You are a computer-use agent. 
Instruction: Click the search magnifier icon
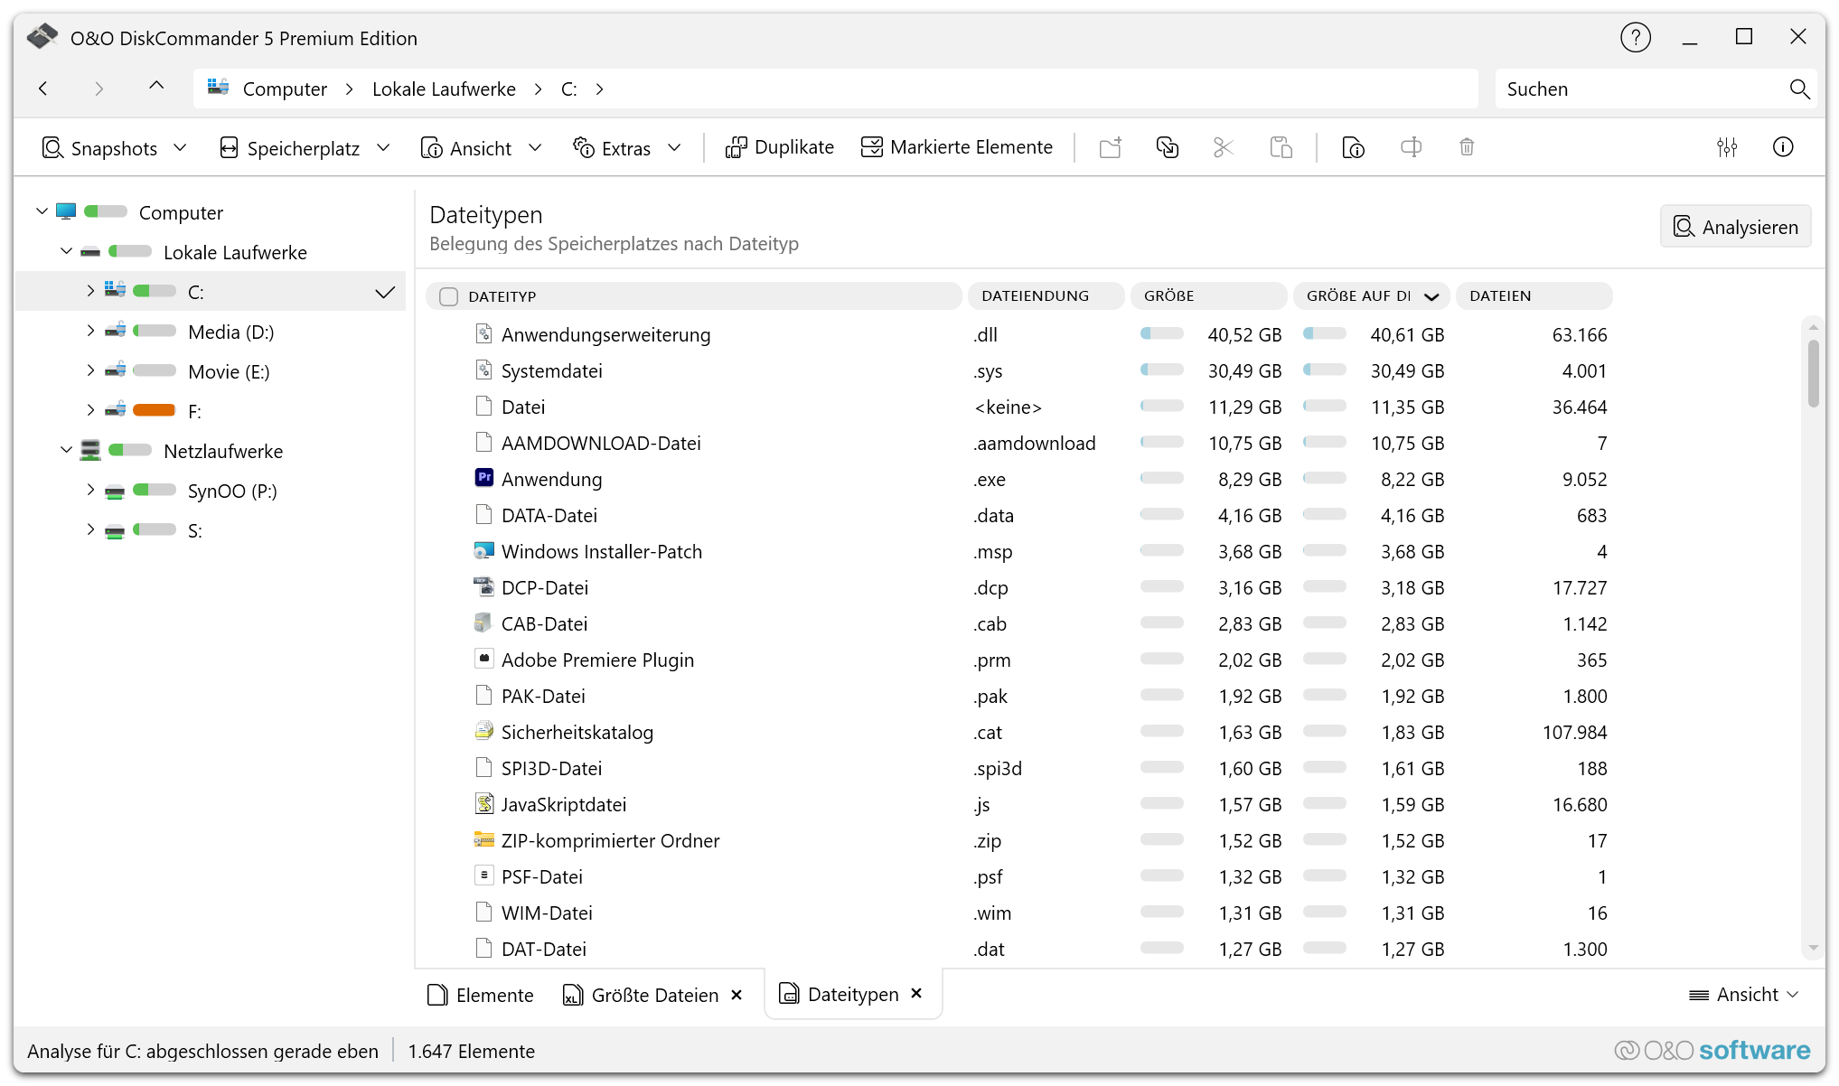[x=1798, y=89]
